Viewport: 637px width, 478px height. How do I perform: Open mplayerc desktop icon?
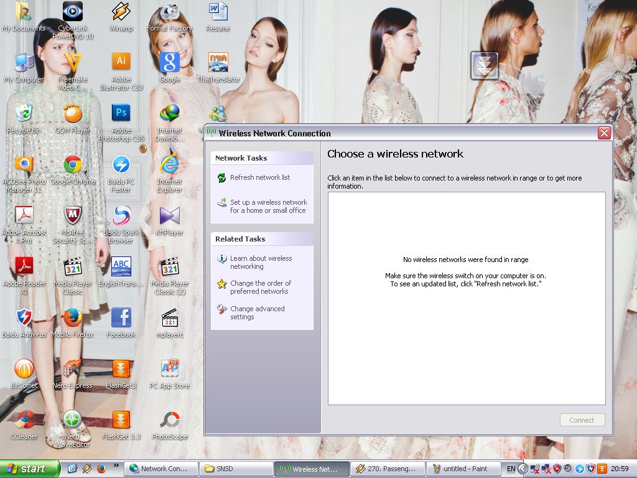tap(169, 323)
